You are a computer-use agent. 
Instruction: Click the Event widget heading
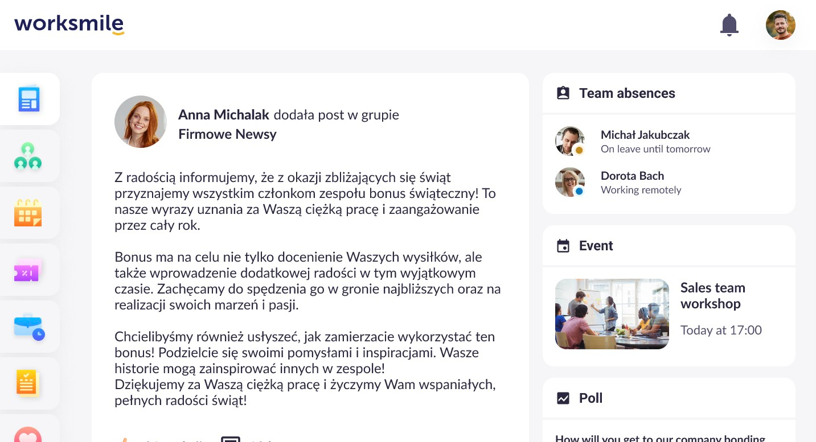coord(596,246)
